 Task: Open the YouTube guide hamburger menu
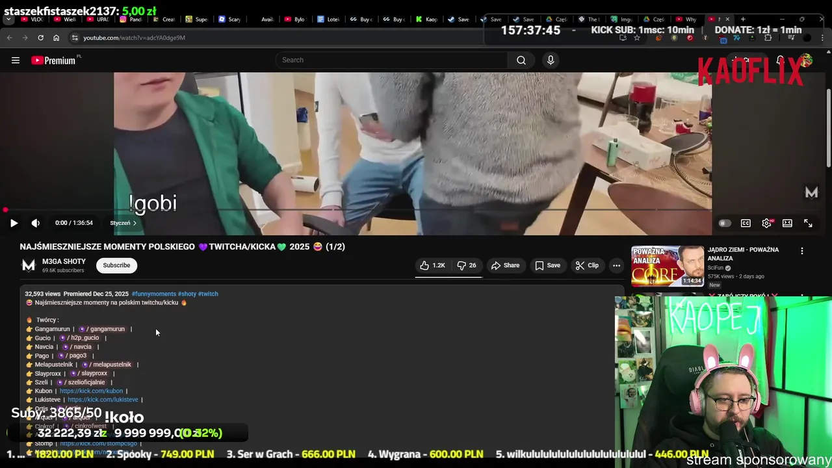click(15, 60)
